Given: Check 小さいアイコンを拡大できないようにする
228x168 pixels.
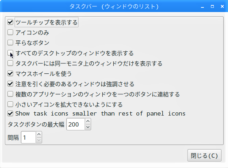Looking at the screenshot, I should [x=10, y=105].
